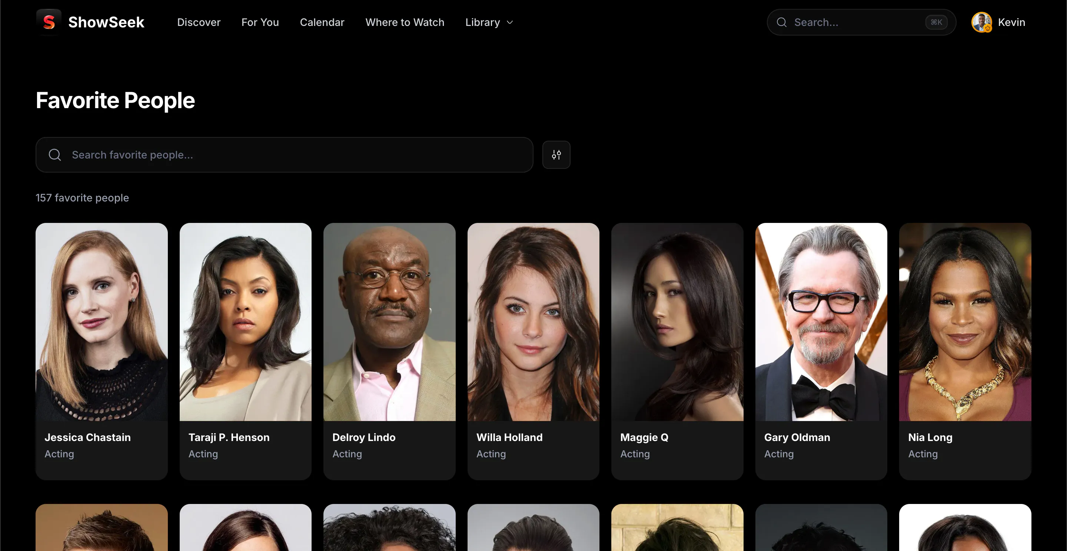Click the Kevin username link
Viewport: 1067px width, 551px height.
point(1011,22)
